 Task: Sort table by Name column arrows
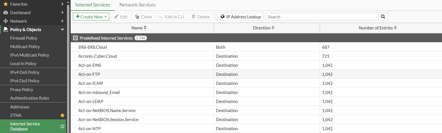point(145,28)
